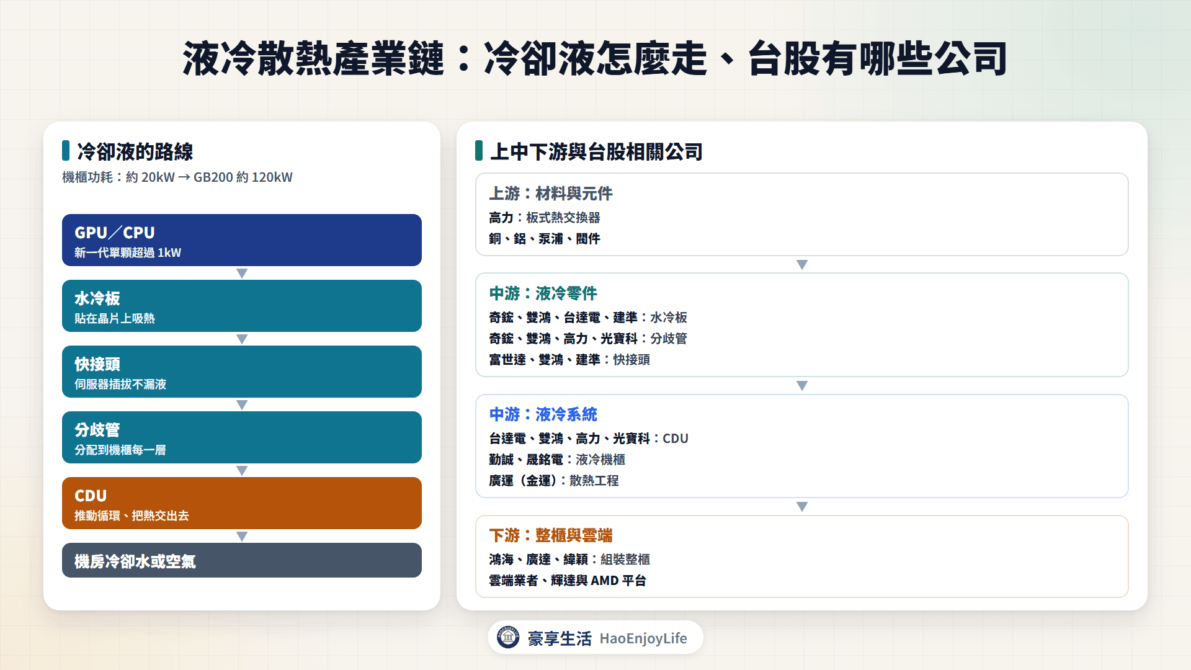Click the heading 下游：整櫃與雲端
1191x670 pixels.
point(551,535)
